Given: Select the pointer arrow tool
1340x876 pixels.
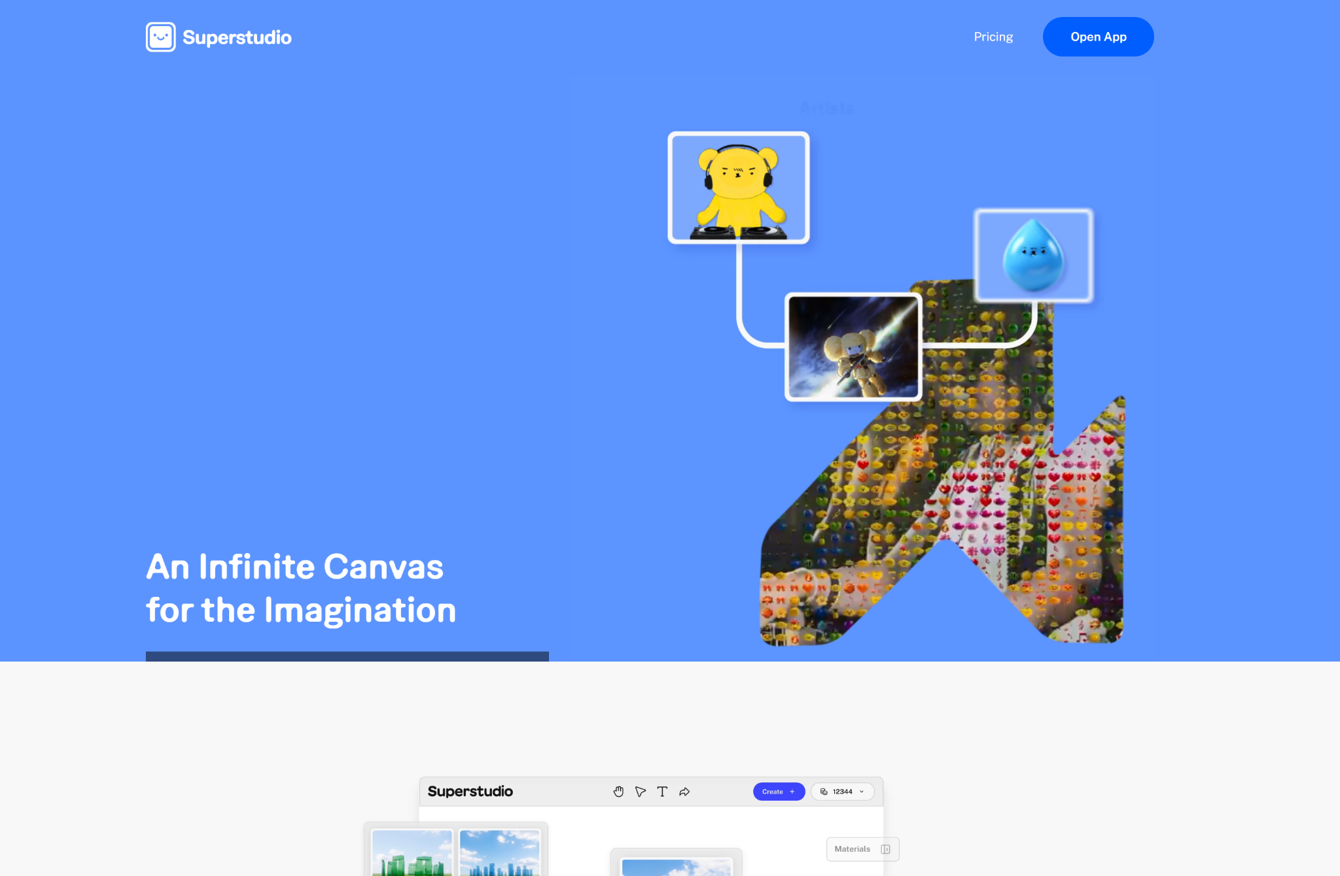Looking at the screenshot, I should 641,792.
